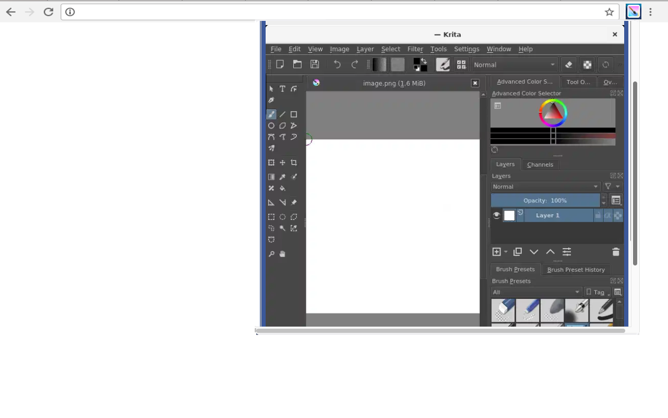
Task: Adjust the layer Opacity slider
Action: coord(545,200)
